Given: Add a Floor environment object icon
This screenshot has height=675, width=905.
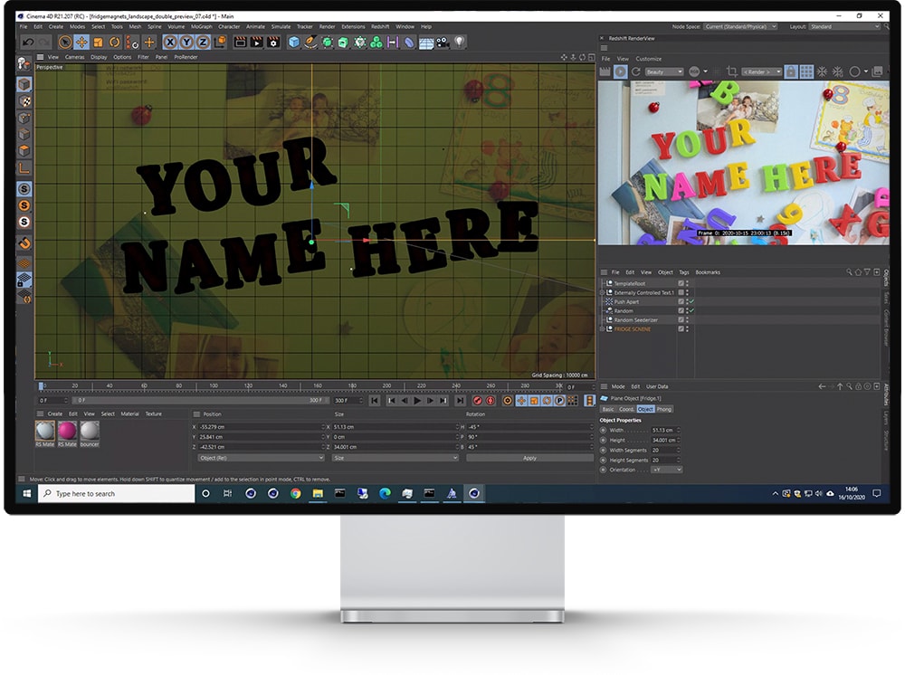Looking at the screenshot, I should (x=426, y=43).
